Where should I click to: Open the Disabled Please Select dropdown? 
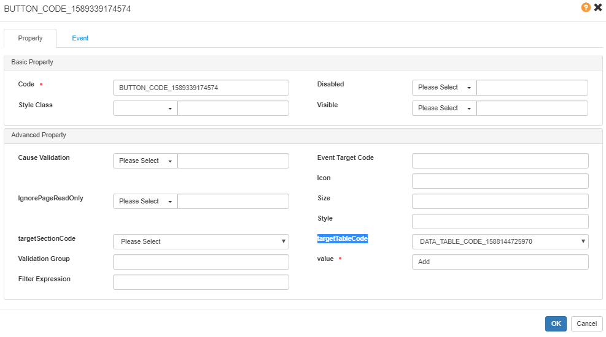(x=444, y=88)
